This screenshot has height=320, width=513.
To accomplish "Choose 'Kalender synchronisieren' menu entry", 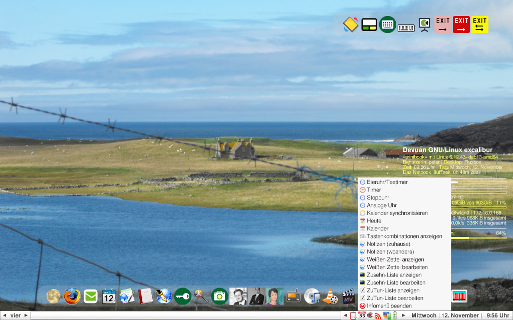I will pos(397,213).
